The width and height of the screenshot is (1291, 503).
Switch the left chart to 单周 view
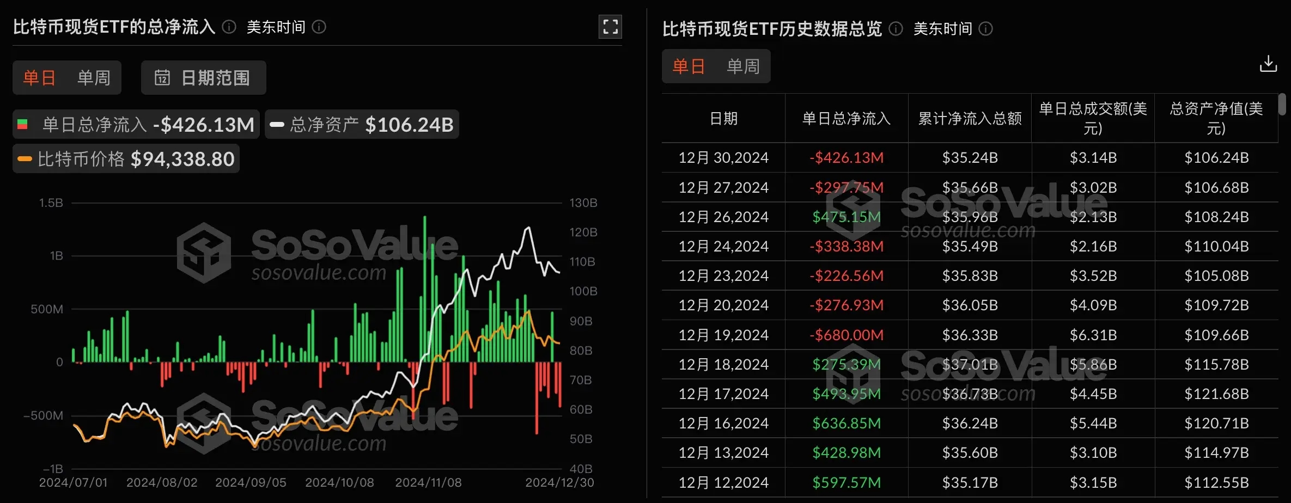pyautogui.click(x=93, y=77)
